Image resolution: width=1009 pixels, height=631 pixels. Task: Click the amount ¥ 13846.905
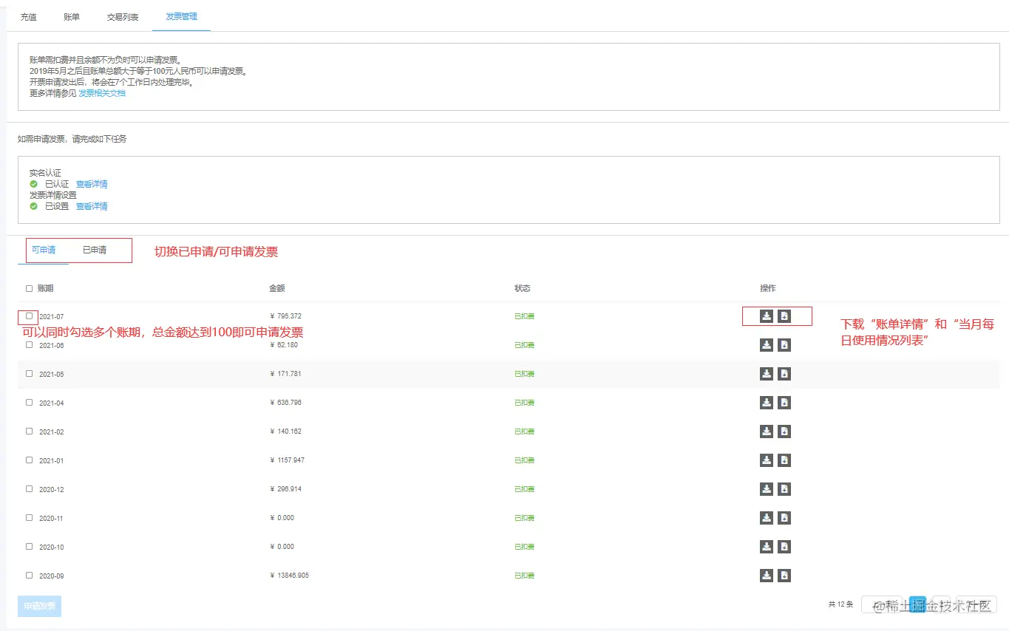click(x=290, y=576)
